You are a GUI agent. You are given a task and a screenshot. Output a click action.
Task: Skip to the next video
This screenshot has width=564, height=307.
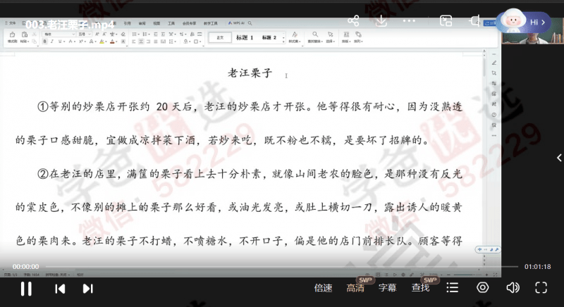(x=87, y=289)
